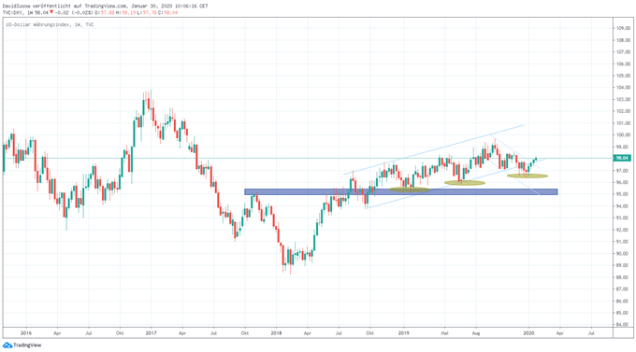The image size is (636, 352).
Task: Click the 91.00 price axis label
Action: pos(623,242)
